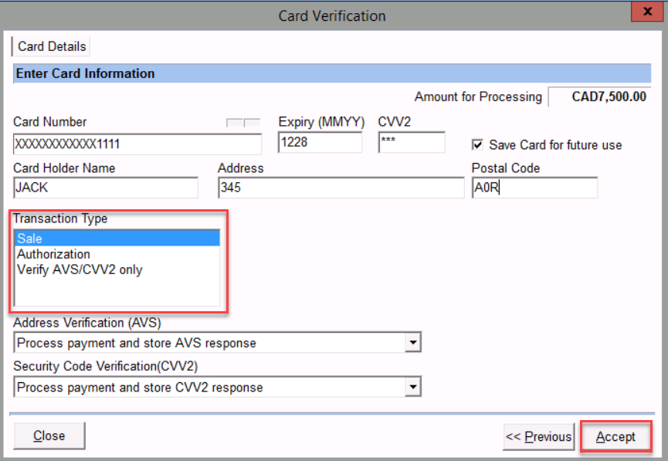Choose Authorization transaction type
668x461 pixels.
[x=54, y=254]
